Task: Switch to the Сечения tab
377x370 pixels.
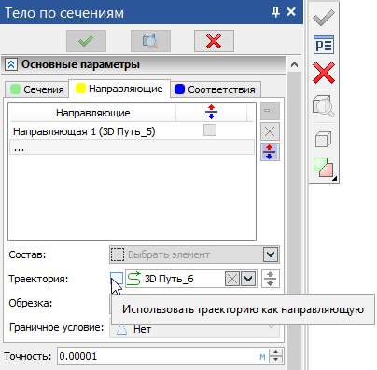Action: [x=37, y=89]
